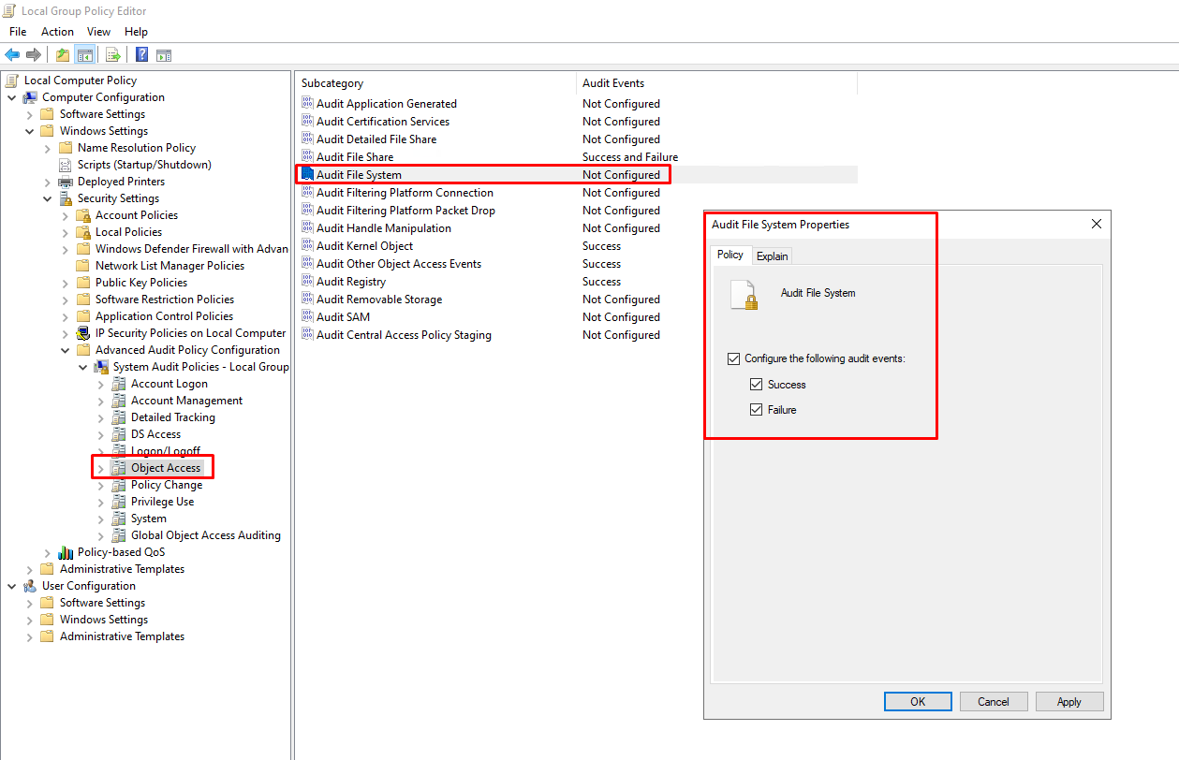Click the Security Settings shield-folder icon
This screenshot has width=1179, height=760.
(x=66, y=198)
